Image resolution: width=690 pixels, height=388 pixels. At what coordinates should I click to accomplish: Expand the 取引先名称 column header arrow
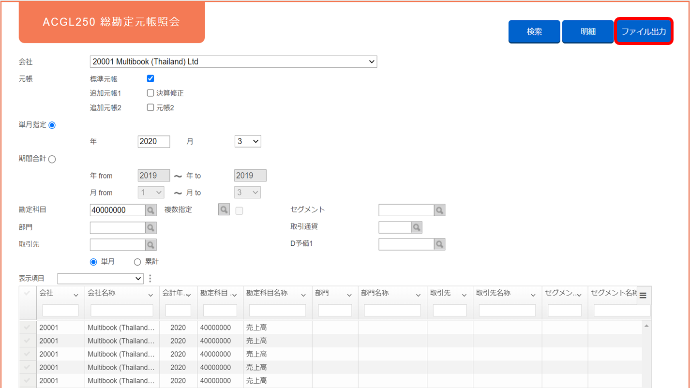533,295
